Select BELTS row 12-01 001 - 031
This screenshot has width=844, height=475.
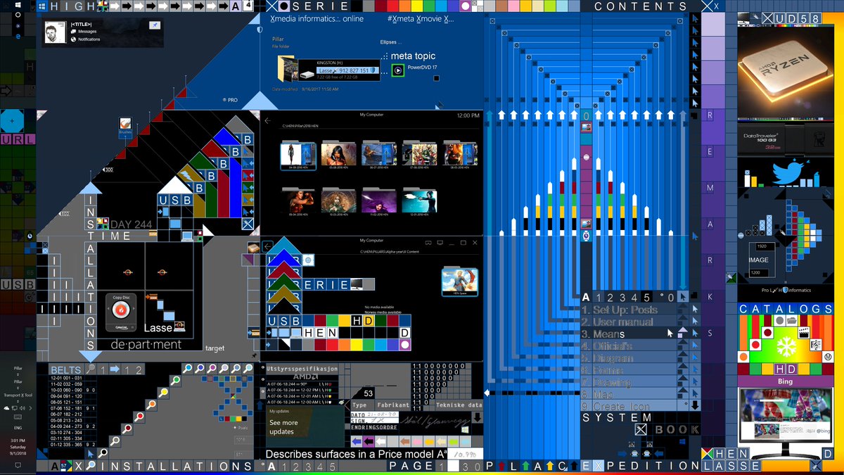click(x=68, y=379)
